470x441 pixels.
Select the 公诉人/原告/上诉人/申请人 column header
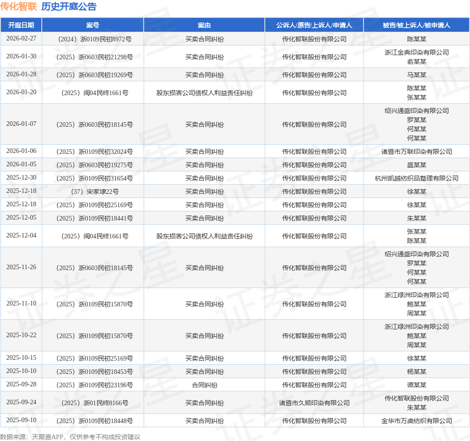[x=314, y=25]
